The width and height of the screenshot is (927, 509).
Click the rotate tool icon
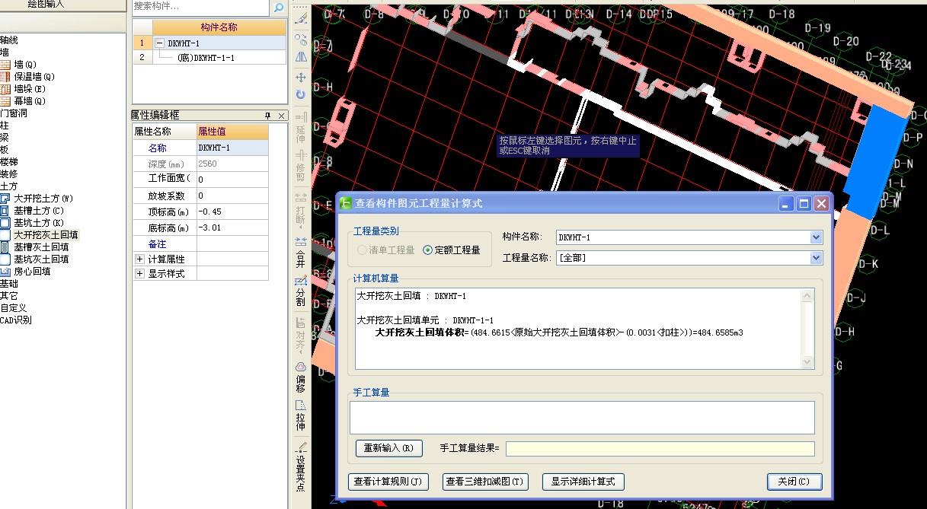click(300, 94)
